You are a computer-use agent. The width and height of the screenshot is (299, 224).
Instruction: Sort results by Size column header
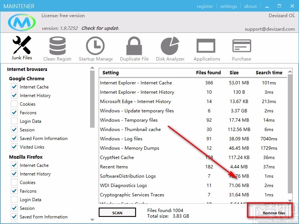point(234,72)
